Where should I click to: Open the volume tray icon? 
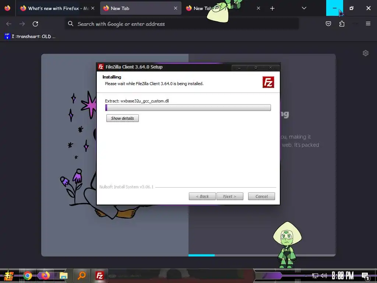324,276
